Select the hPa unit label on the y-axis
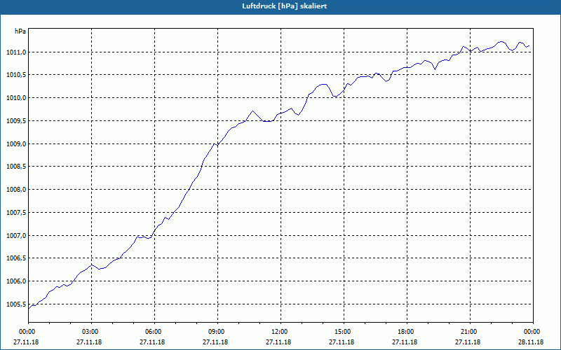Viewport: 561px width, 350px height. point(20,31)
